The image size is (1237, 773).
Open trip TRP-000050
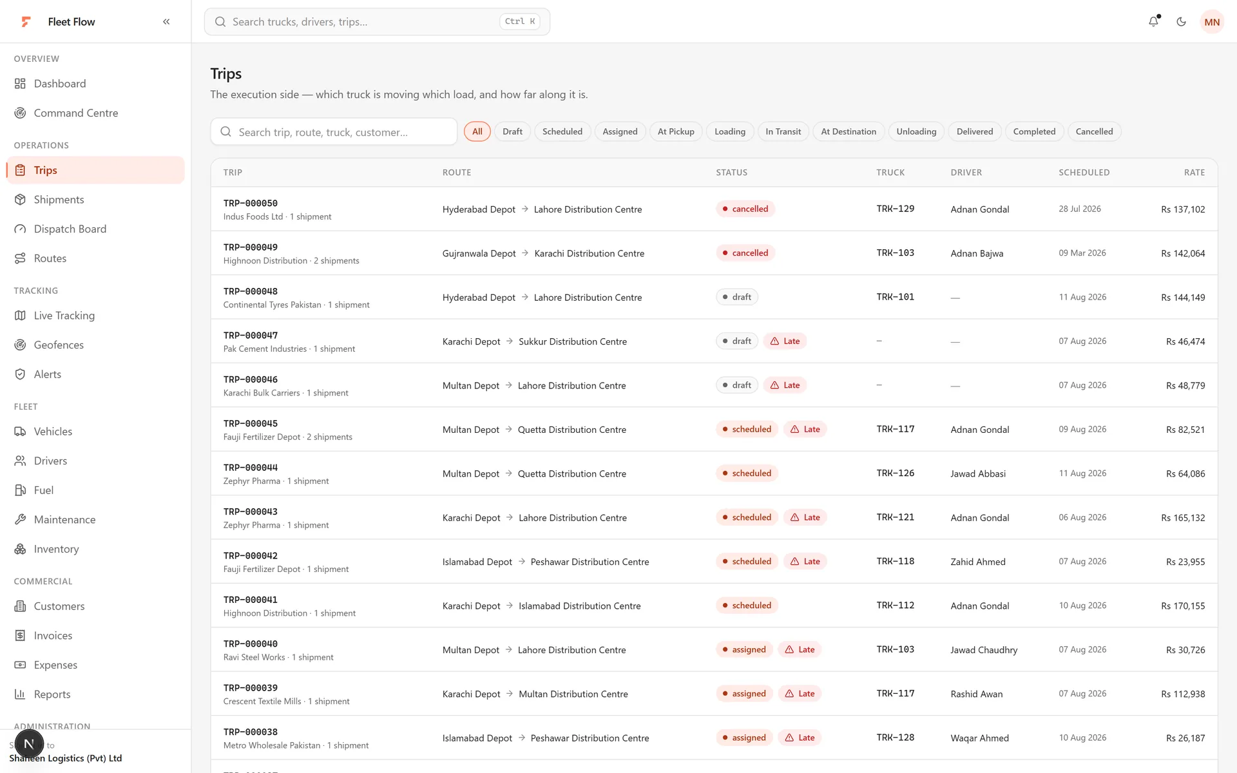(x=251, y=203)
